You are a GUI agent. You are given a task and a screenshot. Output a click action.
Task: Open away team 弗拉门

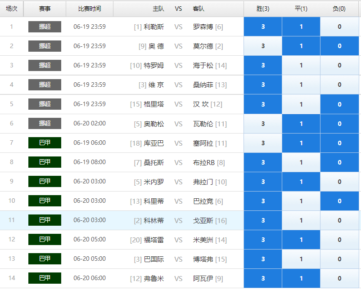click(203, 182)
